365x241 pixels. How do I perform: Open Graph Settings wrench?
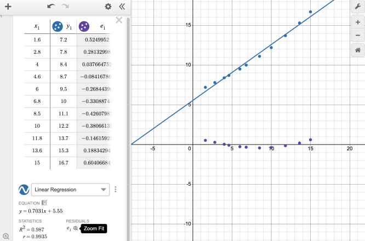tap(357, 7)
